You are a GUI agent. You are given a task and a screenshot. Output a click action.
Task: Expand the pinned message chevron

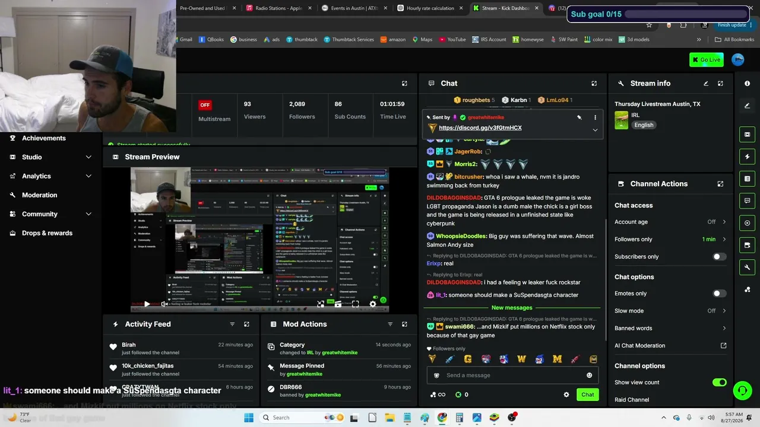pos(595,130)
